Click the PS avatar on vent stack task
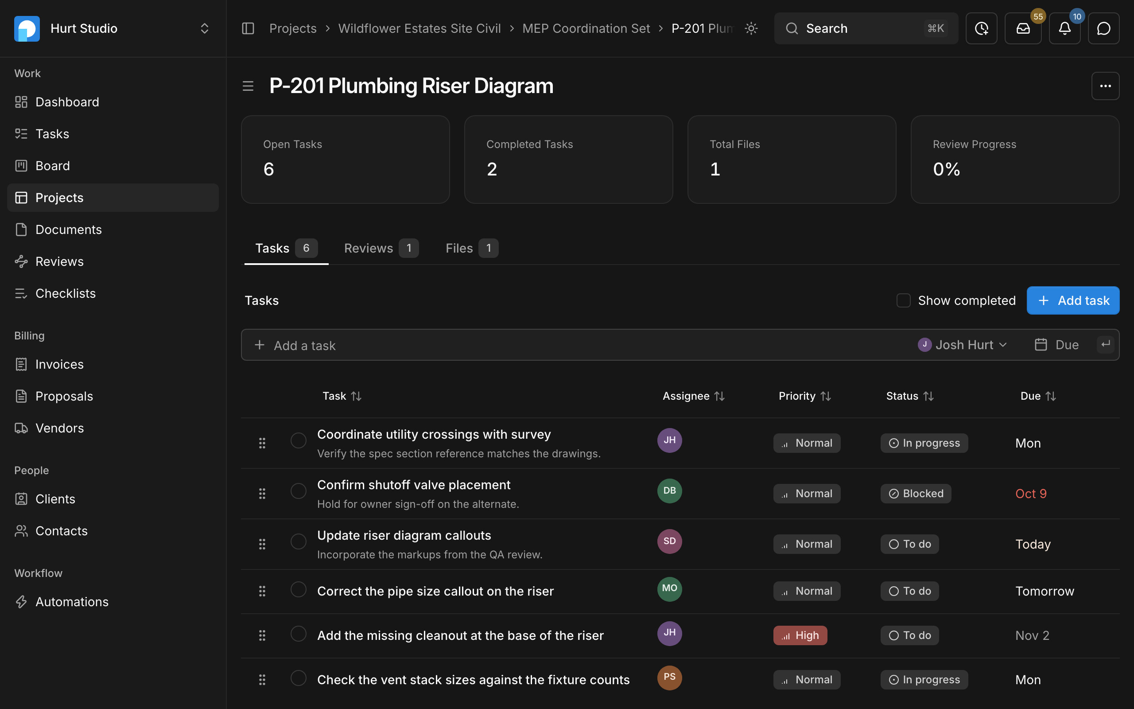This screenshot has width=1134, height=709. [x=669, y=677]
